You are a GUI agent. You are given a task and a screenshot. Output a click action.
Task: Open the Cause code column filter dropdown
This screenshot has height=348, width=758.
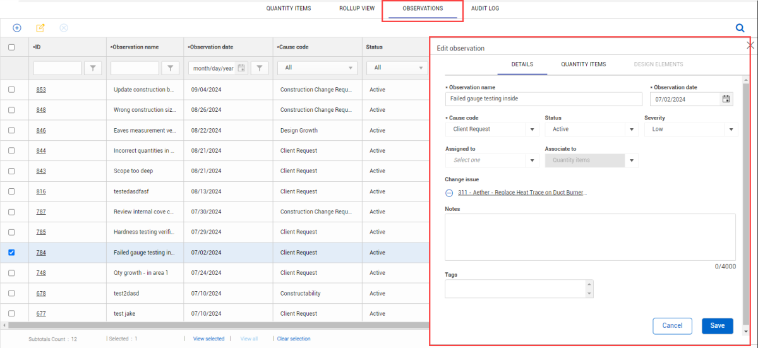tap(317, 68)
